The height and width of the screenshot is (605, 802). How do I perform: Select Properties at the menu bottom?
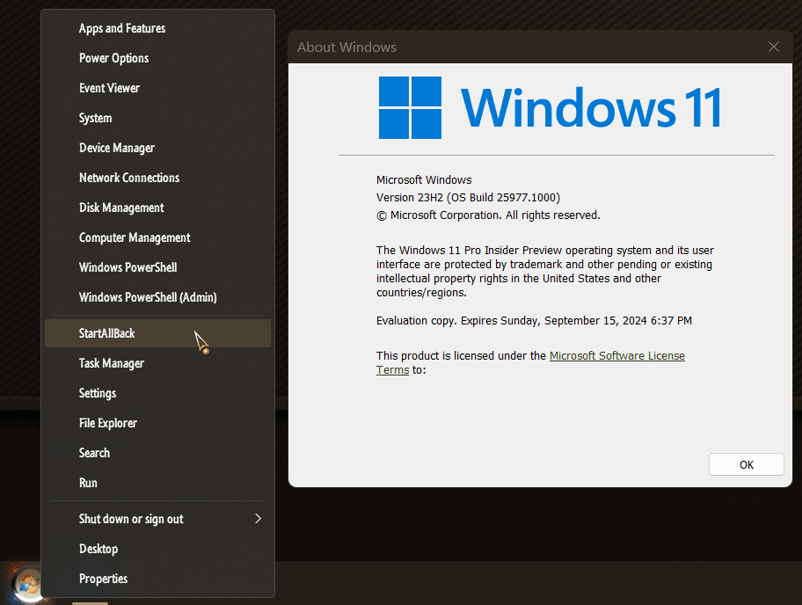click(x=157, y=579)
